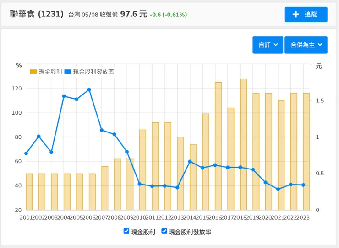Click the orange 現金股利 legend swatch
This screenshot has height=248, width=339.
[33, 72]
